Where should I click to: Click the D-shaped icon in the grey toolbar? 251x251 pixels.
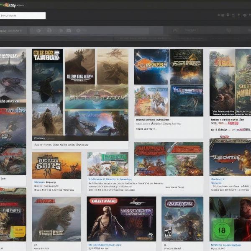point(49,31)
